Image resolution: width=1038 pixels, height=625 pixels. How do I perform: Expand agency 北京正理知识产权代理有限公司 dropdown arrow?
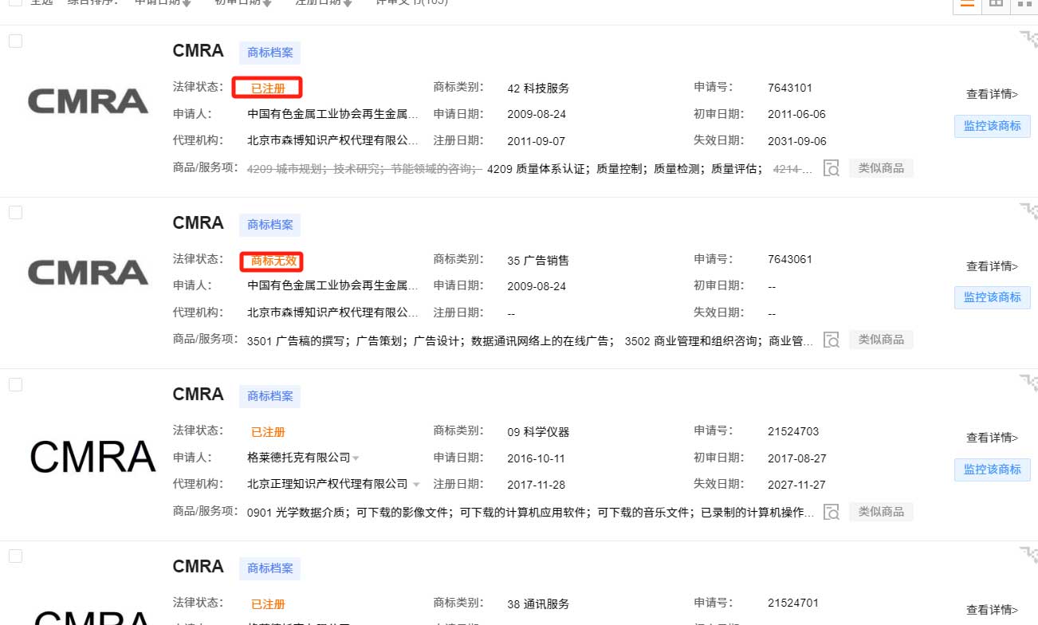pos(415,485)
